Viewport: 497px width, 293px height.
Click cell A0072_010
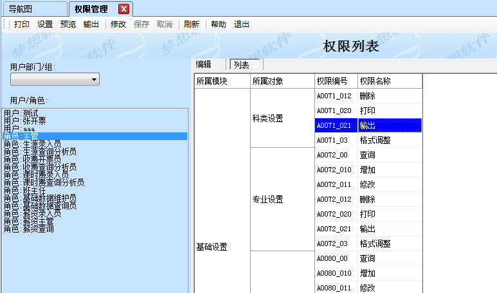(336, 170)
